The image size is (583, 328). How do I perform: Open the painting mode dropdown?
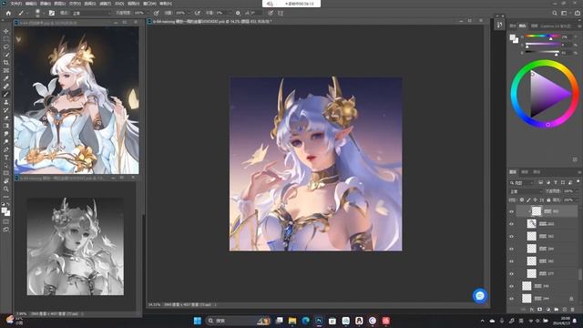[x=91, y=13]
